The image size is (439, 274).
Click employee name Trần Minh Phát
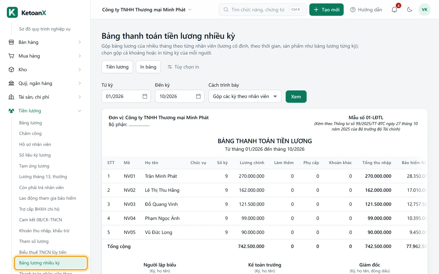(x=161, y=176)
